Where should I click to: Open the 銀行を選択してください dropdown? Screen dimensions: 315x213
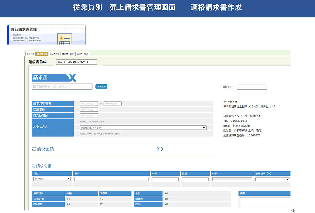143,128
